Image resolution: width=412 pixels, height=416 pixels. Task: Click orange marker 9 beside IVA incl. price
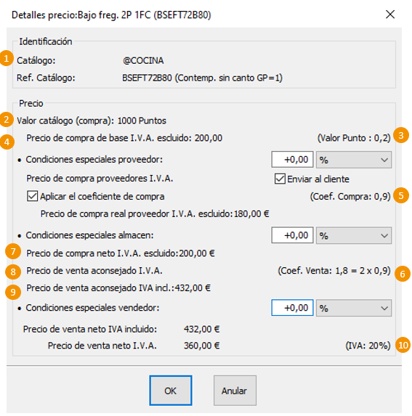[x=13, y=292]
